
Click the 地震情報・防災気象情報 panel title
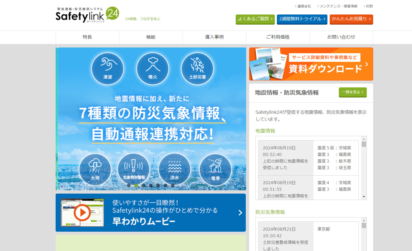[x=287, y=93]
